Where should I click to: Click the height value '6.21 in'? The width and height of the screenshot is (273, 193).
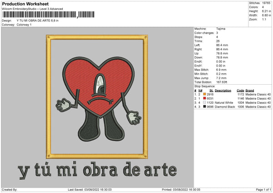pyautogui.click(x=266, y=11)
